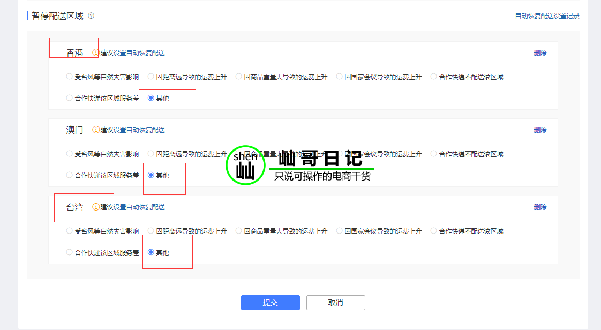The image size is (601, 330).
Task: Click the orange info icon next to 澳门
Action: (x=96, y=130)
